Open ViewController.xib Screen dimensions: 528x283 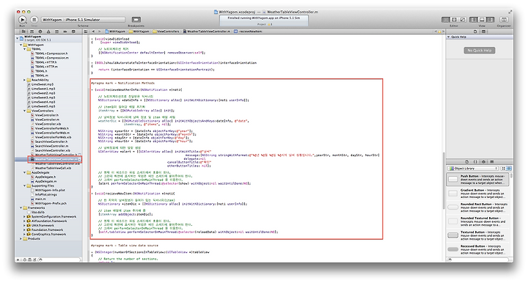coord(45,124)
